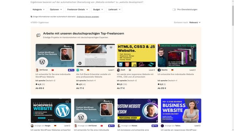Open Arif Evren's profile in top freelancers
The image size is (234, 131).
pos(44,70)
